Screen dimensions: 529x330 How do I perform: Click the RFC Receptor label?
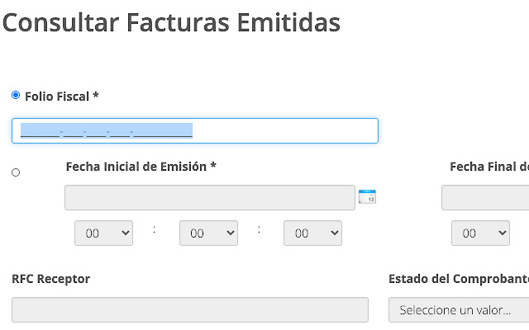pos(51,279)
